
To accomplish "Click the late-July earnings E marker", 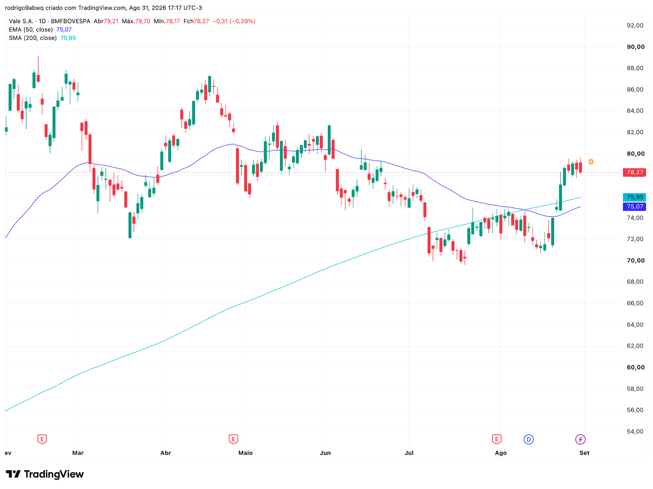I will click(496, 439).
